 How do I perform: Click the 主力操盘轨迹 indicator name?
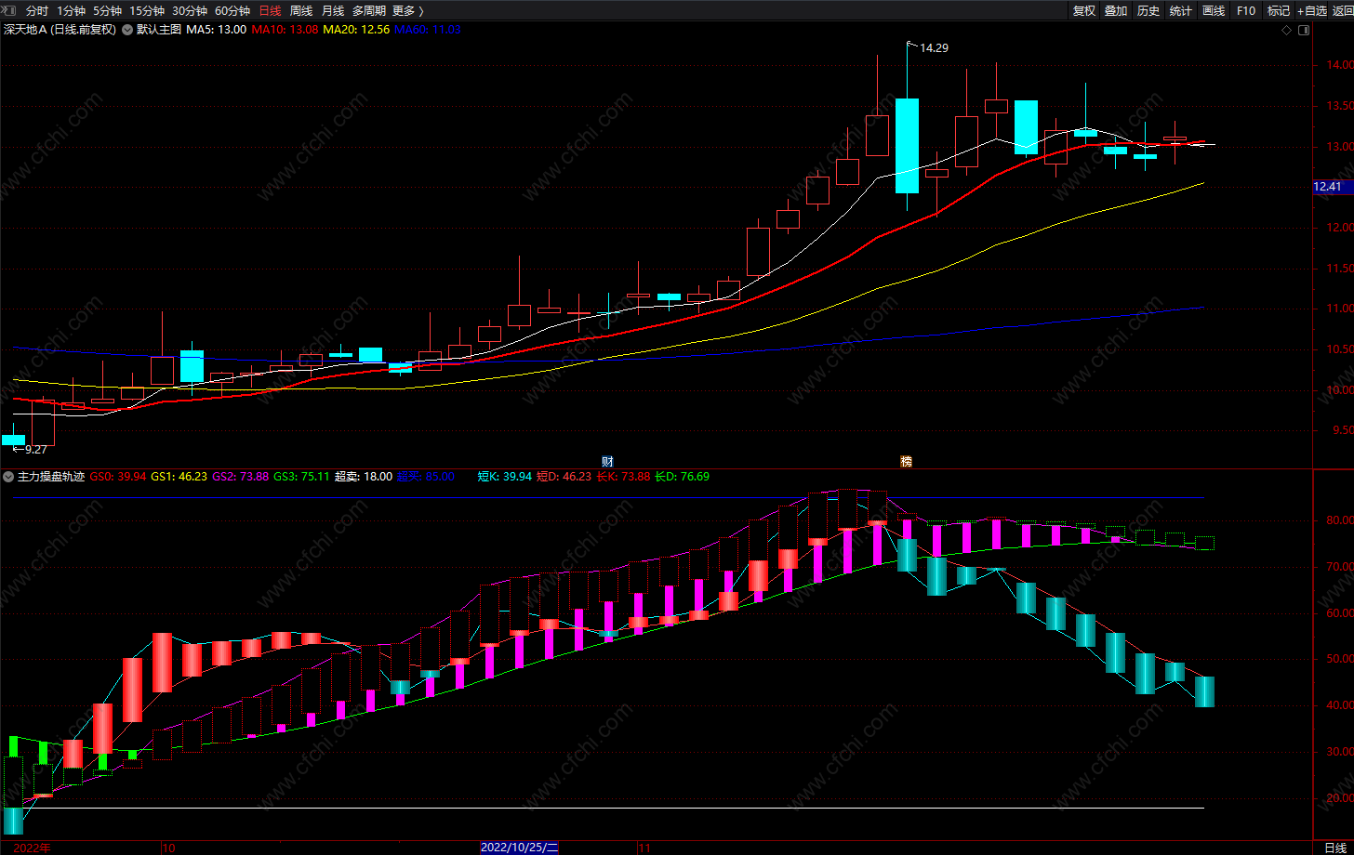[x=51, y=477]
